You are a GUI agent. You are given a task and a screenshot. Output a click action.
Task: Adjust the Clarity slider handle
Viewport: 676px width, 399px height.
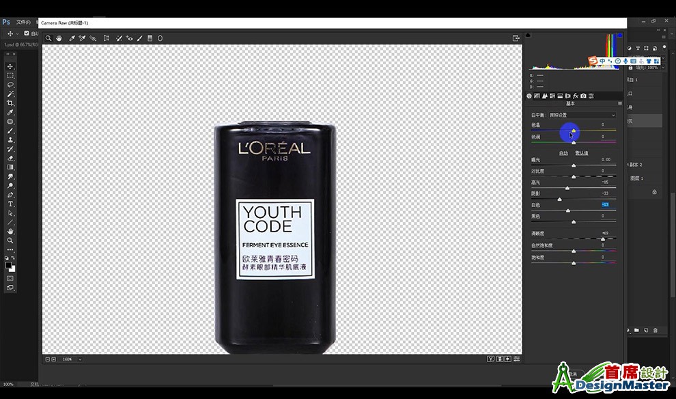pyautogui.click(x=603, y=238)
